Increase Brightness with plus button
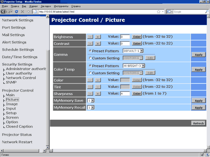This screenshot has width=210, height=157. (x=98, y=37)
